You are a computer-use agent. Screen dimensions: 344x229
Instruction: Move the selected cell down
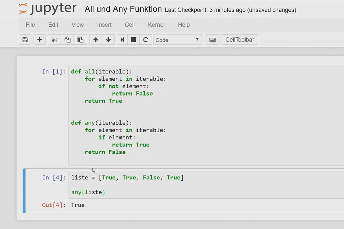tap(108, 40)
